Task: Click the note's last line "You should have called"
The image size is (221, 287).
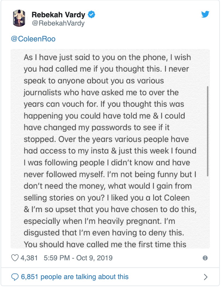Action: click(105, 244)
